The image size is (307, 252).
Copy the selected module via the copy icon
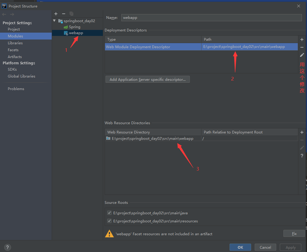71,14
